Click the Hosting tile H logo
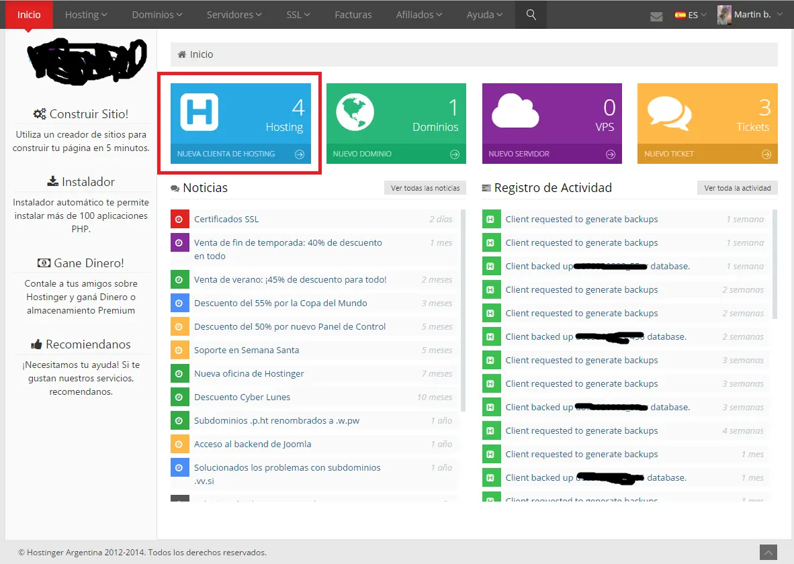Screen dimensions: 794x564 pos(200,112)
